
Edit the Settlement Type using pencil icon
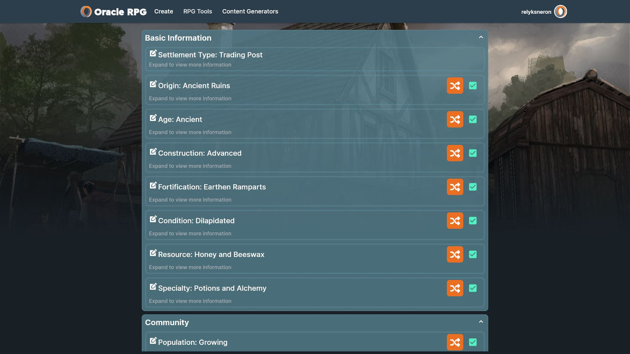[x=153, y=53]
